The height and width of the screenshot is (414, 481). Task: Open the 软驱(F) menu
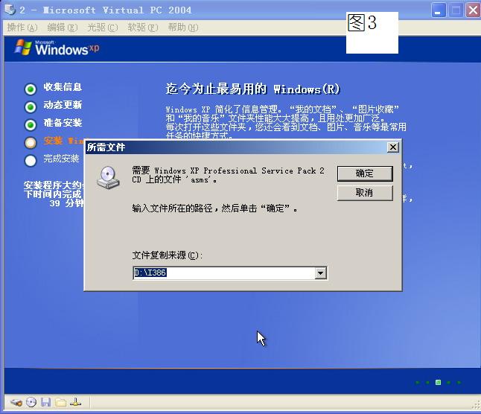[x=143, y=28]
